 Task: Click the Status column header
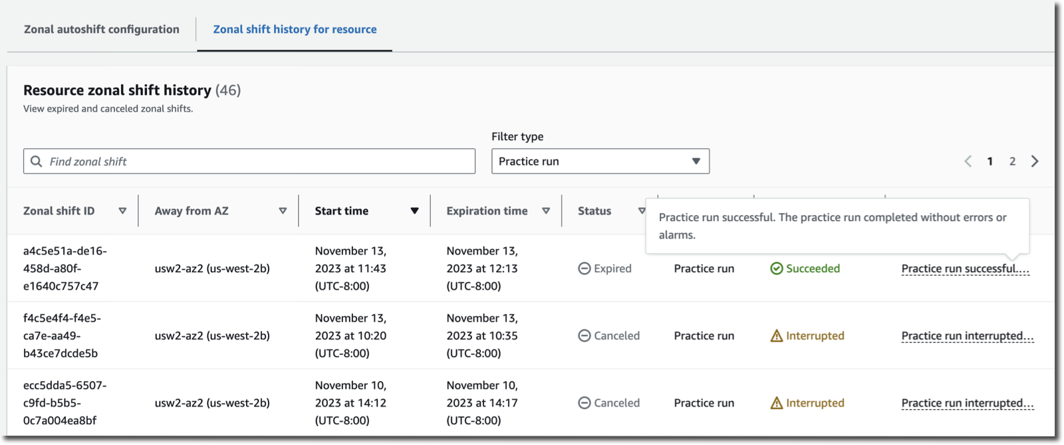point(595,211)
